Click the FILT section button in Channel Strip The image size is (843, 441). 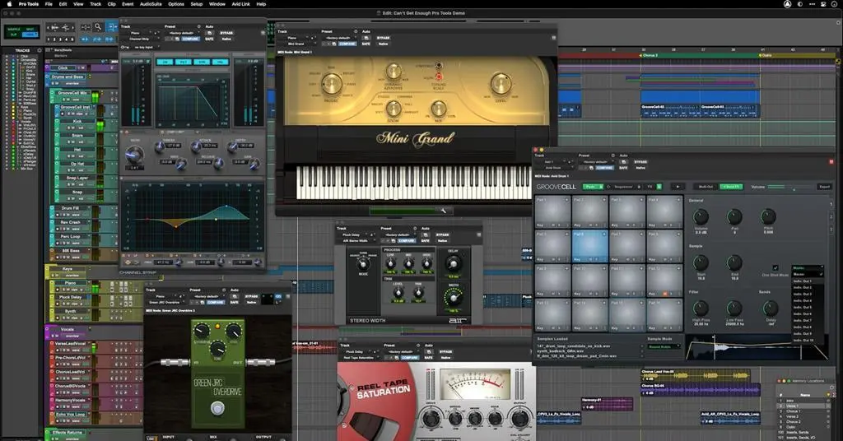tap(184, 63)
